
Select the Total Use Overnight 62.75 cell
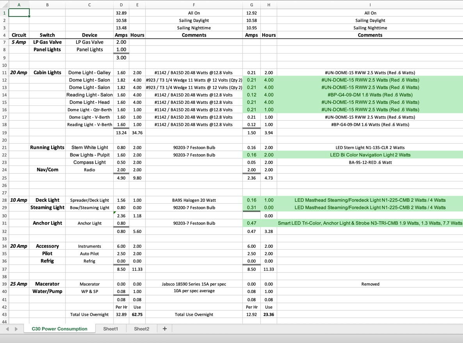coord(137,315)
